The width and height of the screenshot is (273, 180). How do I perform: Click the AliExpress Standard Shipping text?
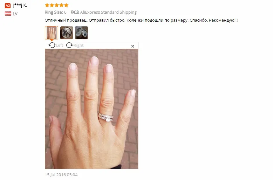(x=108, y=12)
